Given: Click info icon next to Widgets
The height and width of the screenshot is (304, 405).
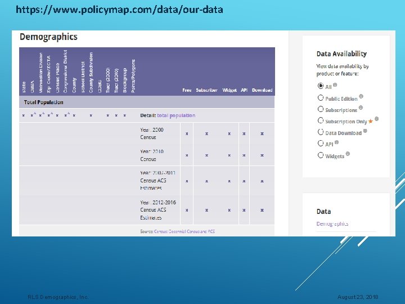Looking at the screenshot, I should pos(348,154).
